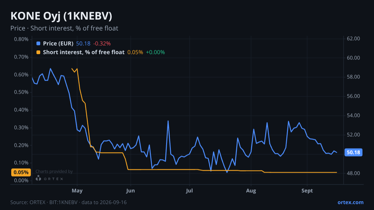
Task: Click the 0.10% left axis label
Action: 21,163
